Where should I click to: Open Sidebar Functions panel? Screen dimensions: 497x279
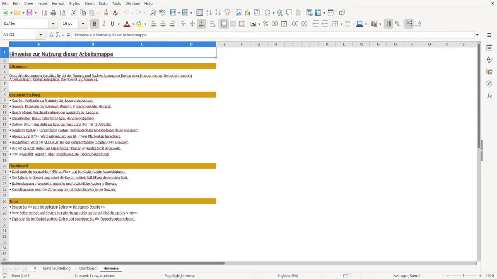[490, 96]
